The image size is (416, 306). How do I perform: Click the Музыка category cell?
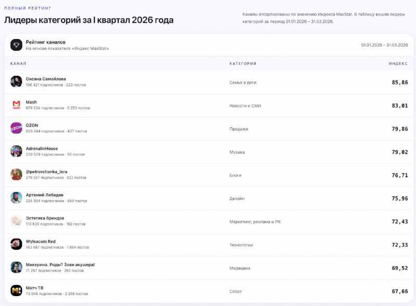pos(237,152)
